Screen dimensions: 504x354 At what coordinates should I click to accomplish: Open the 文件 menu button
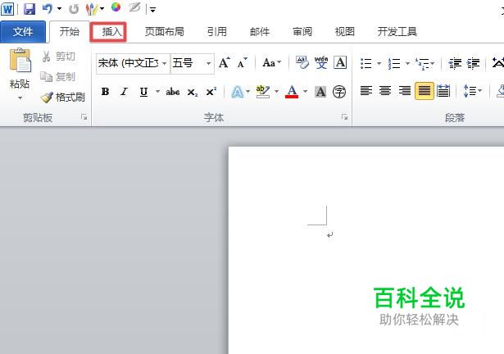click(23, 32)
